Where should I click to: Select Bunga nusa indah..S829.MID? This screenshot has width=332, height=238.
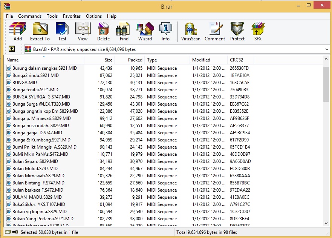click(40, 126)
